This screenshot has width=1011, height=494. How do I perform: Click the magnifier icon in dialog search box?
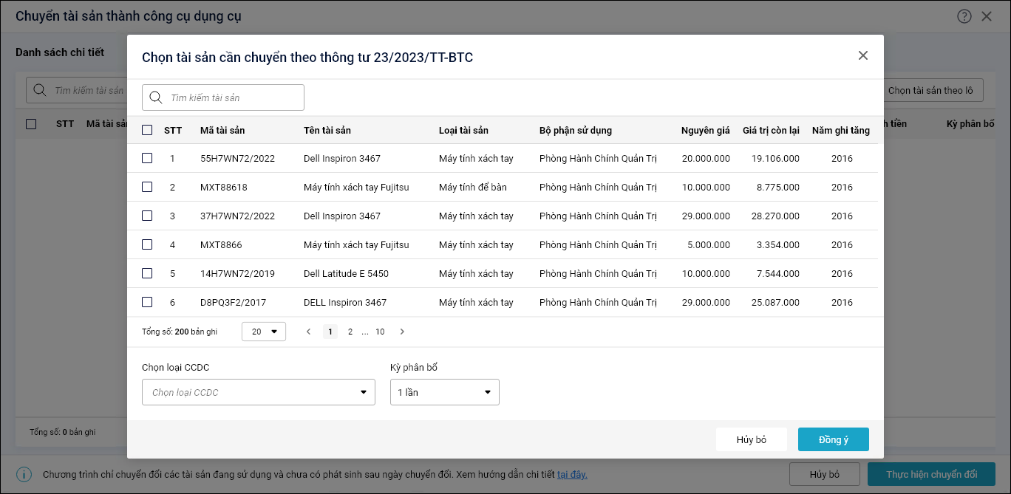[156, 97]
